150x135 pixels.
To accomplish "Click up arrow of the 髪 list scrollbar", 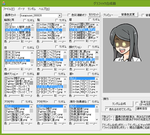I will (64, 25).
